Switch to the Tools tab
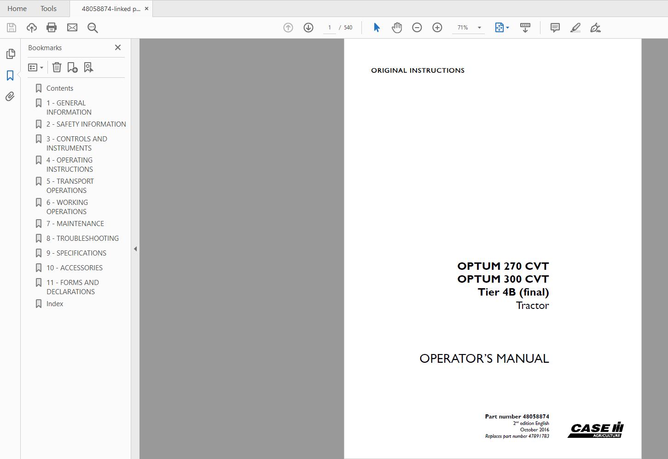 click(48, 8)
